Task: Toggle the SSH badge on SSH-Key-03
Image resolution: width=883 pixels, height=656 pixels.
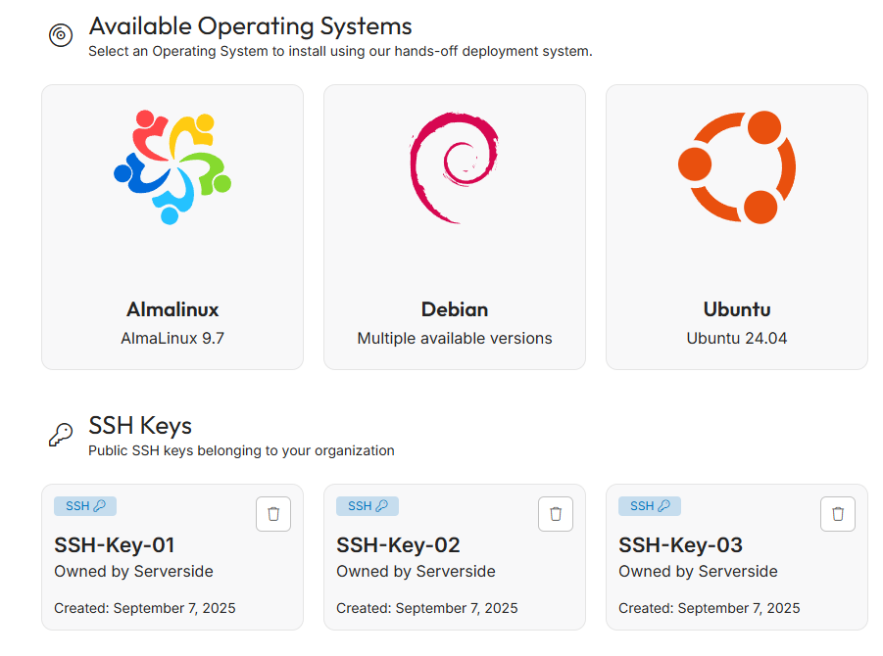Action: pos(649,505)
